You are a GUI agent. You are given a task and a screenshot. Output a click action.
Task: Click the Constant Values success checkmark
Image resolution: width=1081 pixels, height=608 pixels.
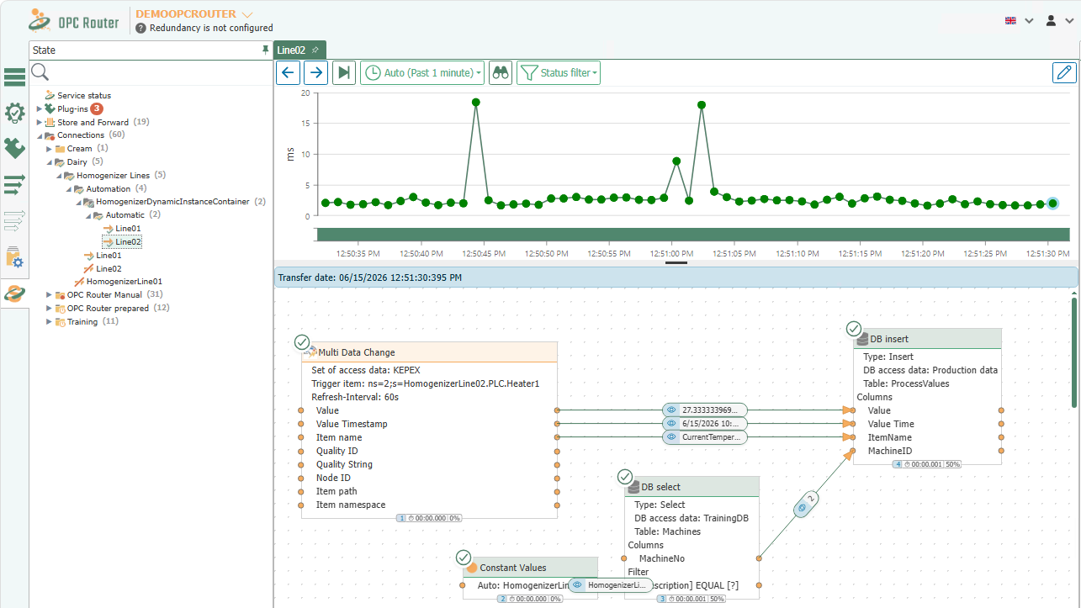pos(464,558)
